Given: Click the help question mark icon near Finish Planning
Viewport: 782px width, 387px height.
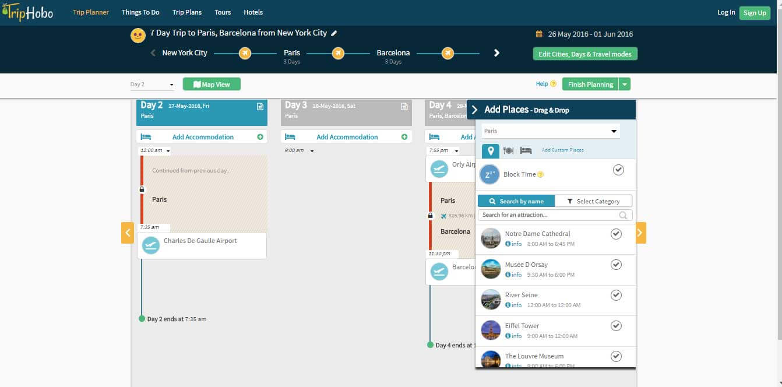Looking at the screenshot, I should 554,84.
